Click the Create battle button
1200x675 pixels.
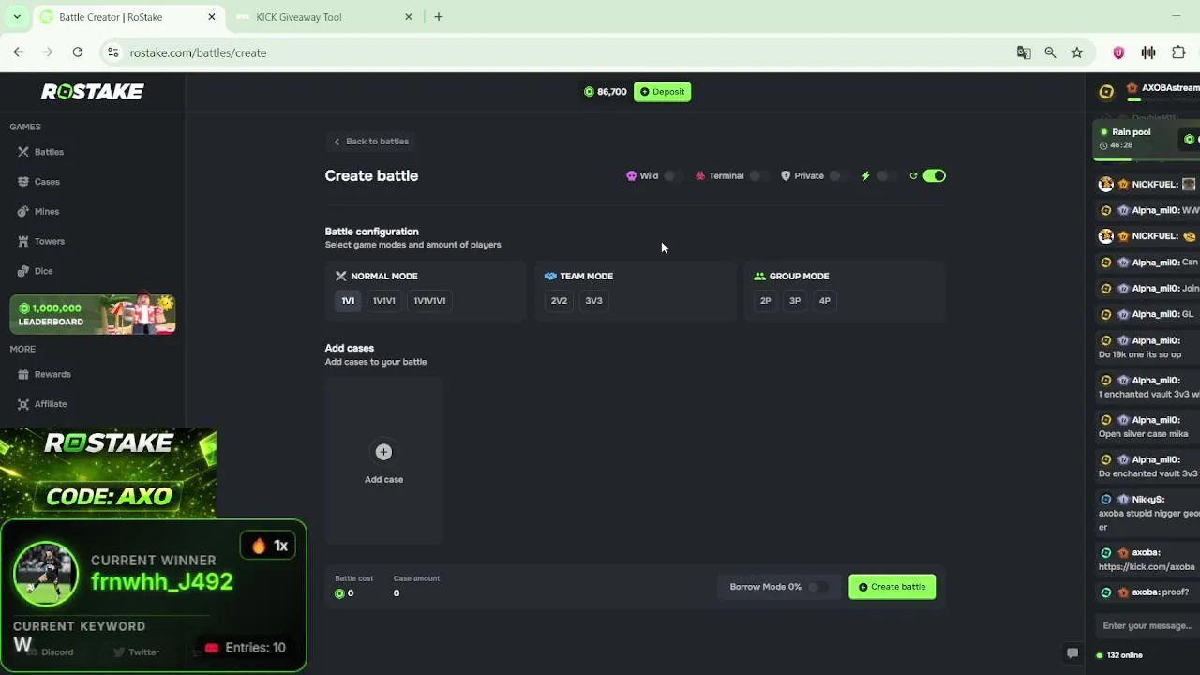892,587
